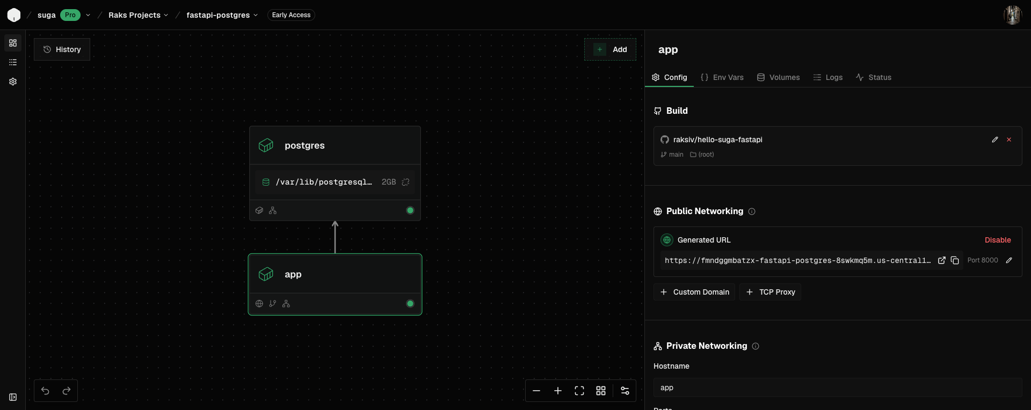Screen dimensions: 1031x410
Task: Open the list view sidebar icon
Action: 13,62
